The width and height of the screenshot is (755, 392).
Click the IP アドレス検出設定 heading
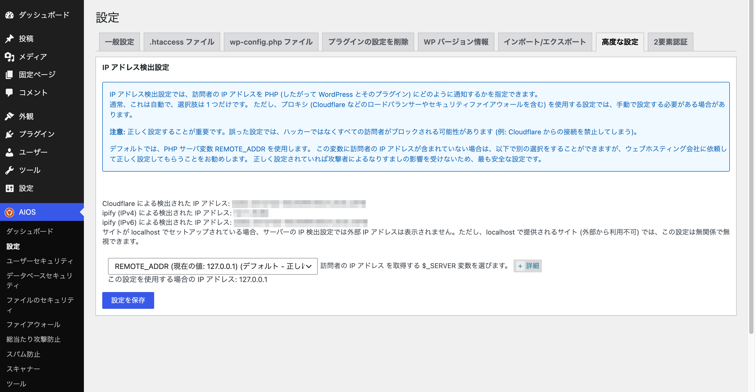(136, 67)
